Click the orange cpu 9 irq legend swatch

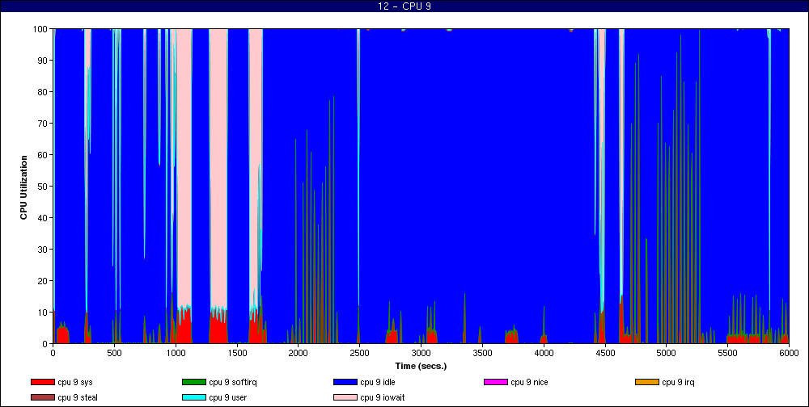coord(647,382)
